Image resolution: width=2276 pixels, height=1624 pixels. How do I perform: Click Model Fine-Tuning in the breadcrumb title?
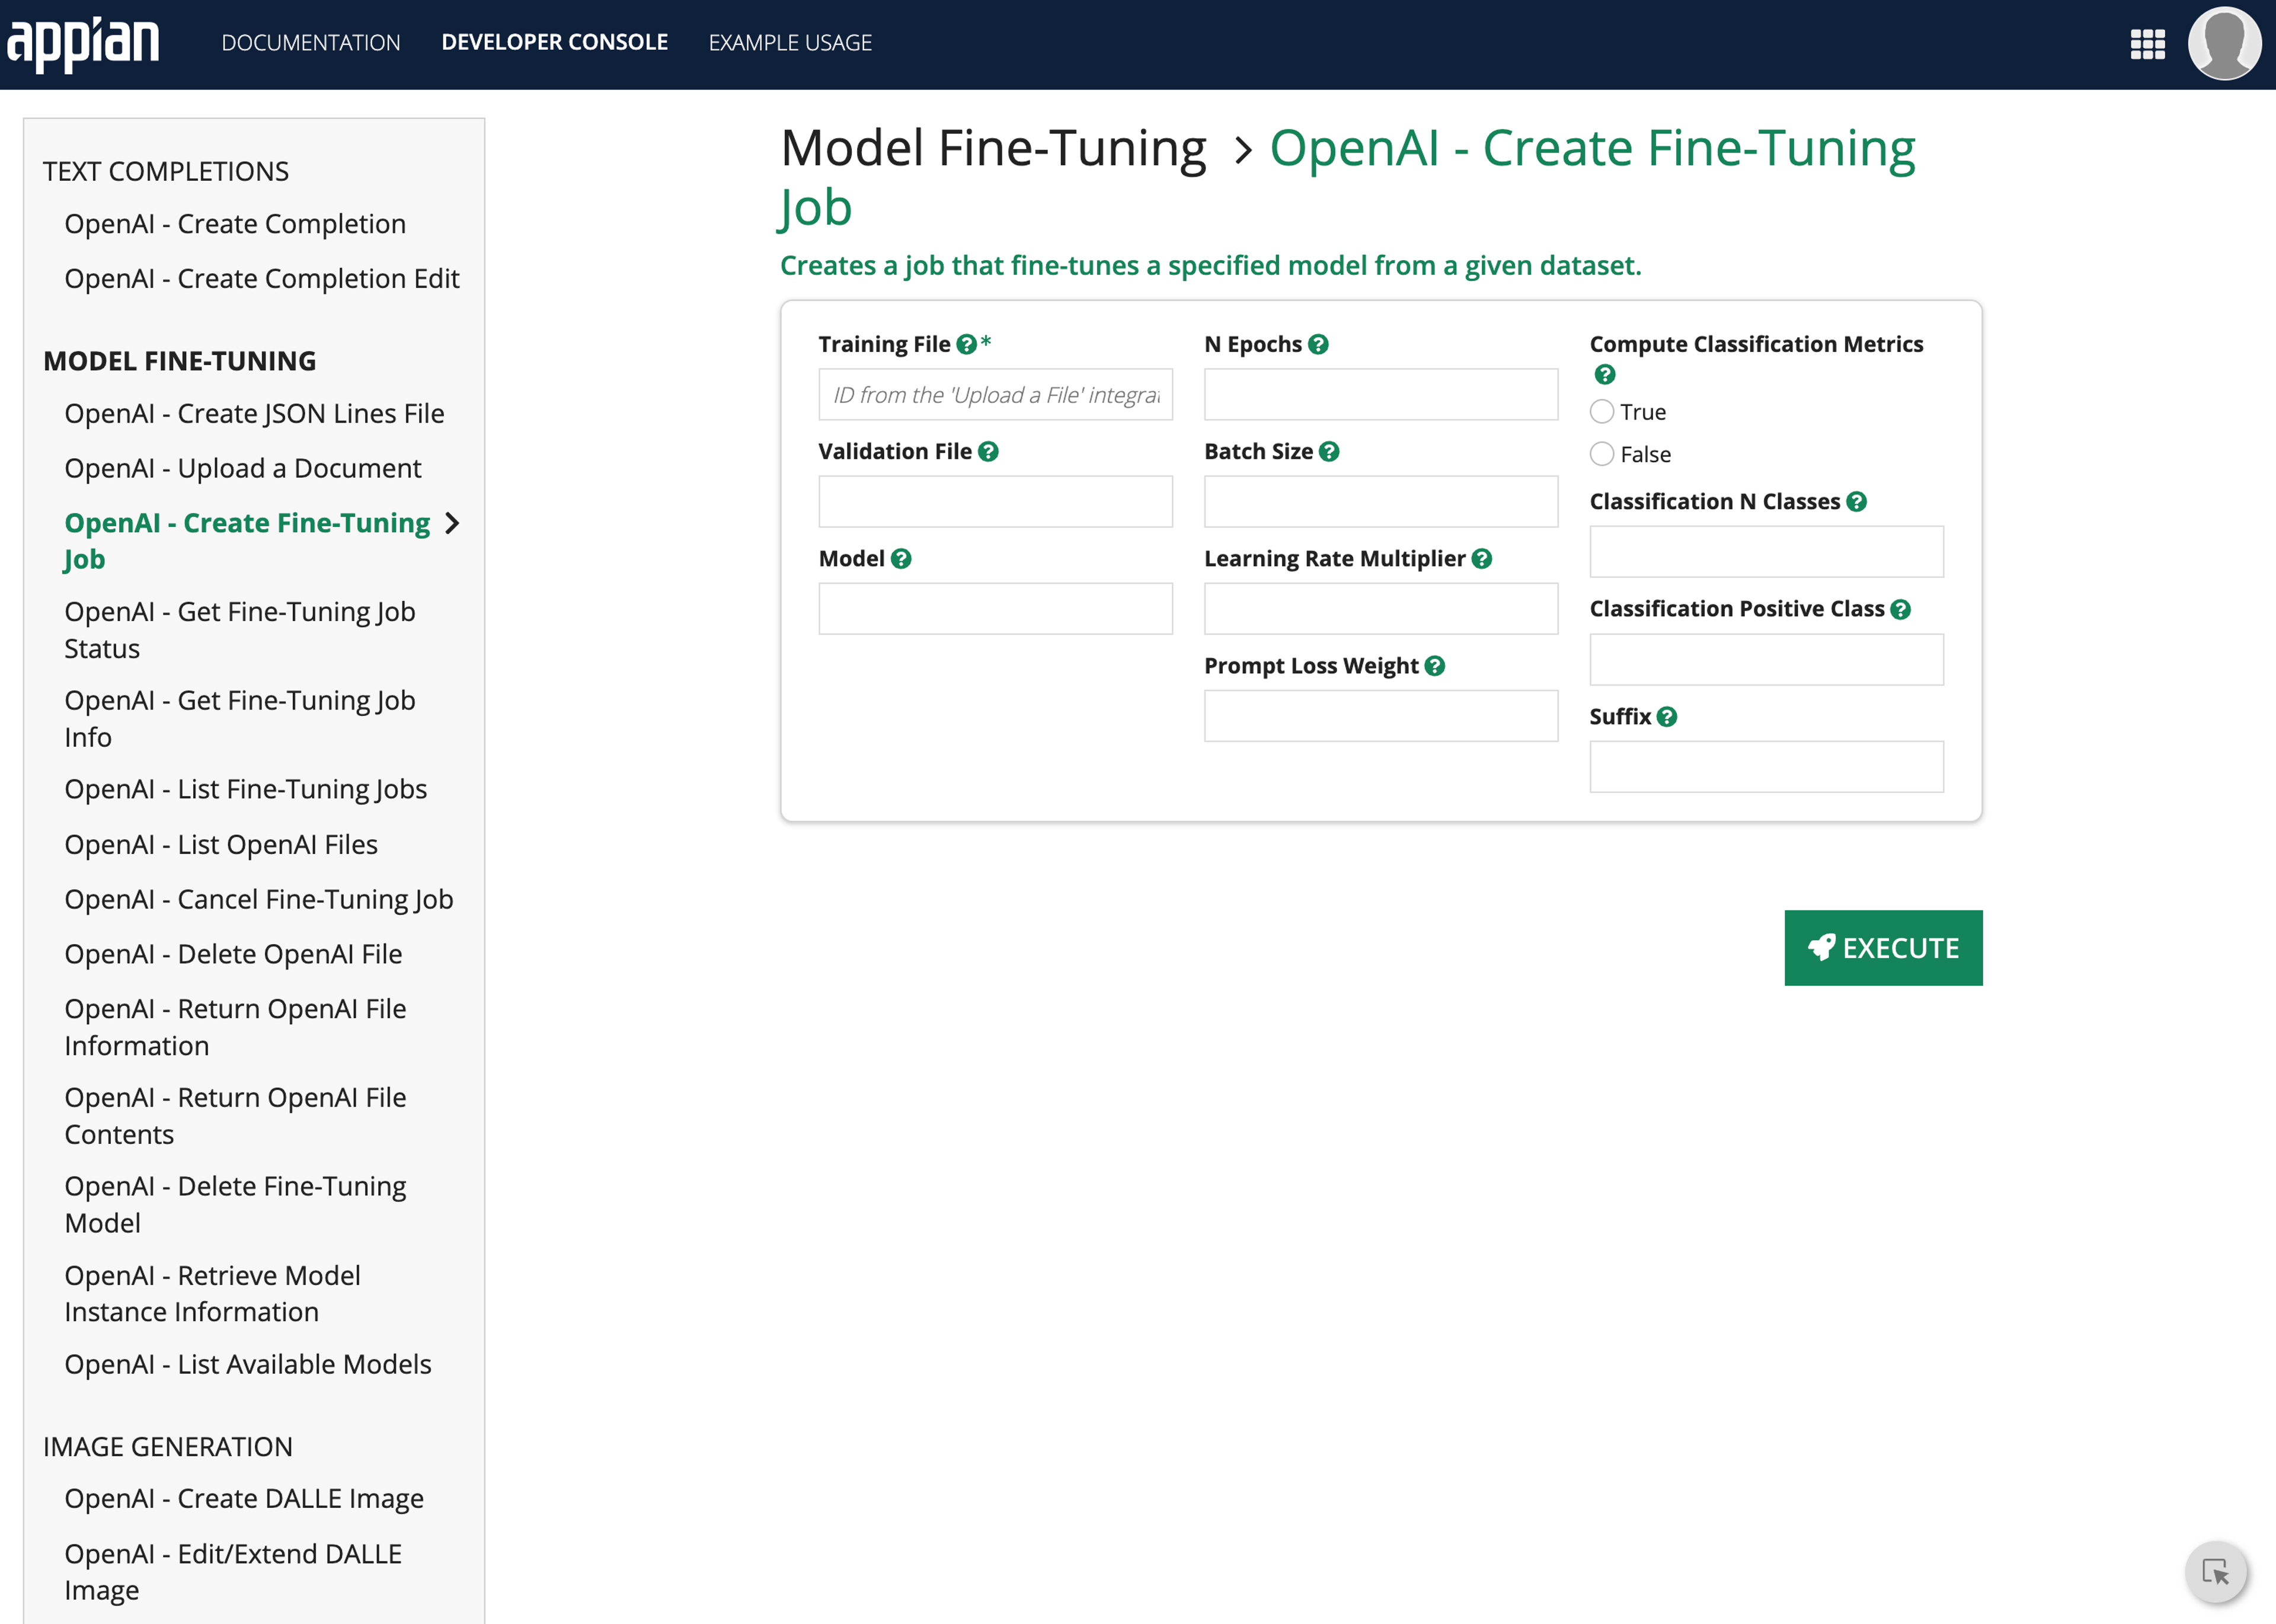[993, 149]
